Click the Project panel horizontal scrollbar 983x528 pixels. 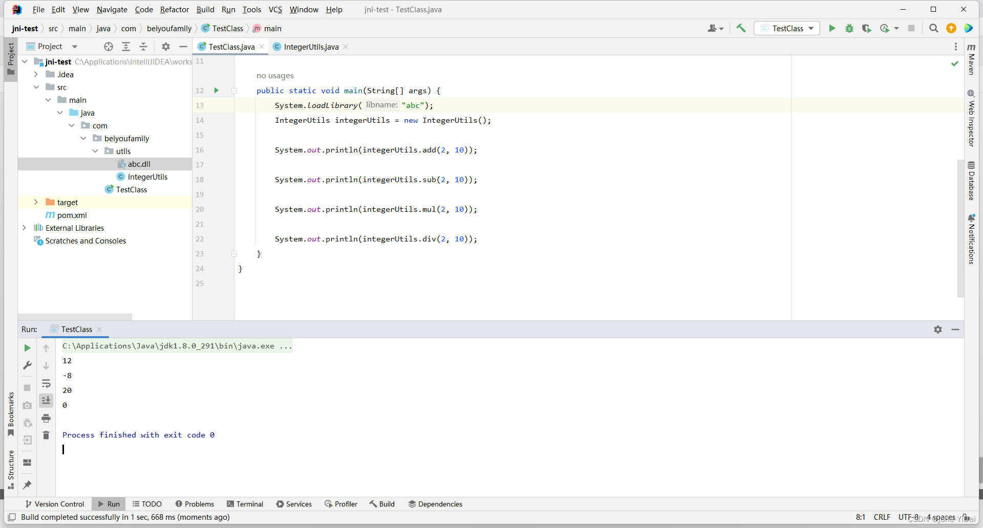pyautogui.click(x=75, y=317)
